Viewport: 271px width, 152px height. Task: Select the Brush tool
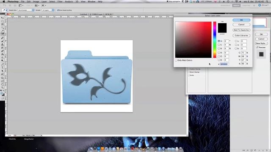tap(3, 41)
